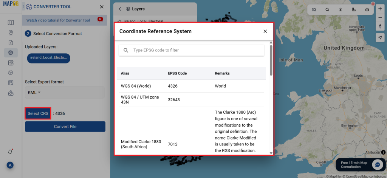
Task: Click scrollbar up arrow in CRS dialog
Action: (x=271, y=42)
